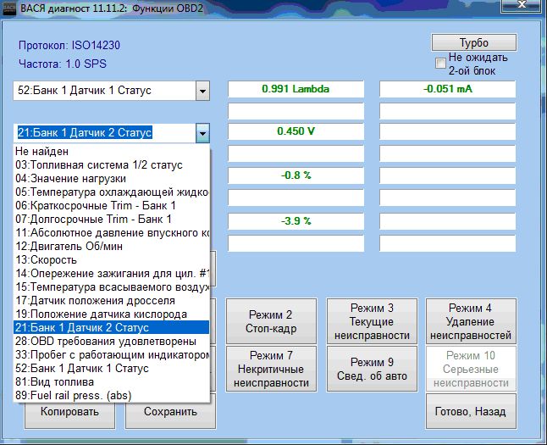Click the 'Копировать' button
The height and width of the screenshot is (445, 547).
[x=69, y=411]
